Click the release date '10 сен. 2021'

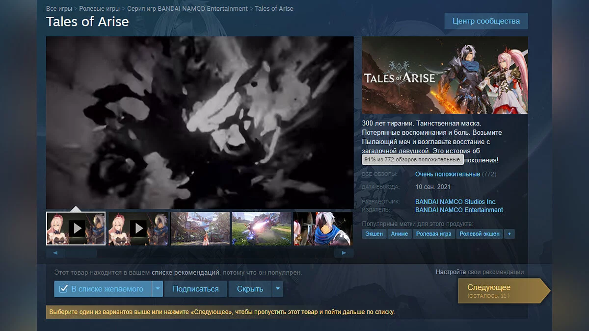[433, 187]
